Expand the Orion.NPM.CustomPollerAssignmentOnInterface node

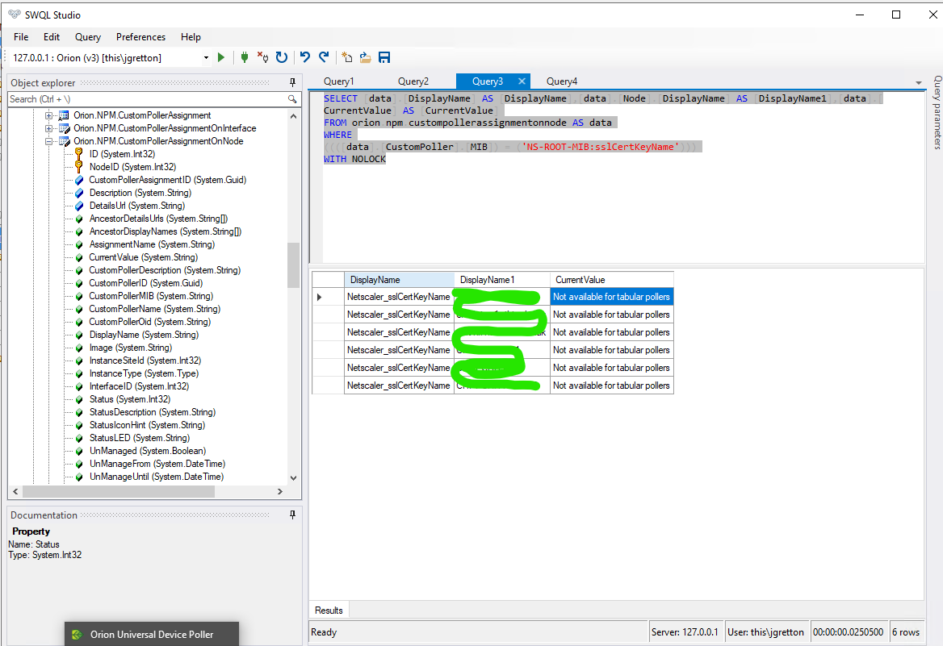click(x=49, y=128)
